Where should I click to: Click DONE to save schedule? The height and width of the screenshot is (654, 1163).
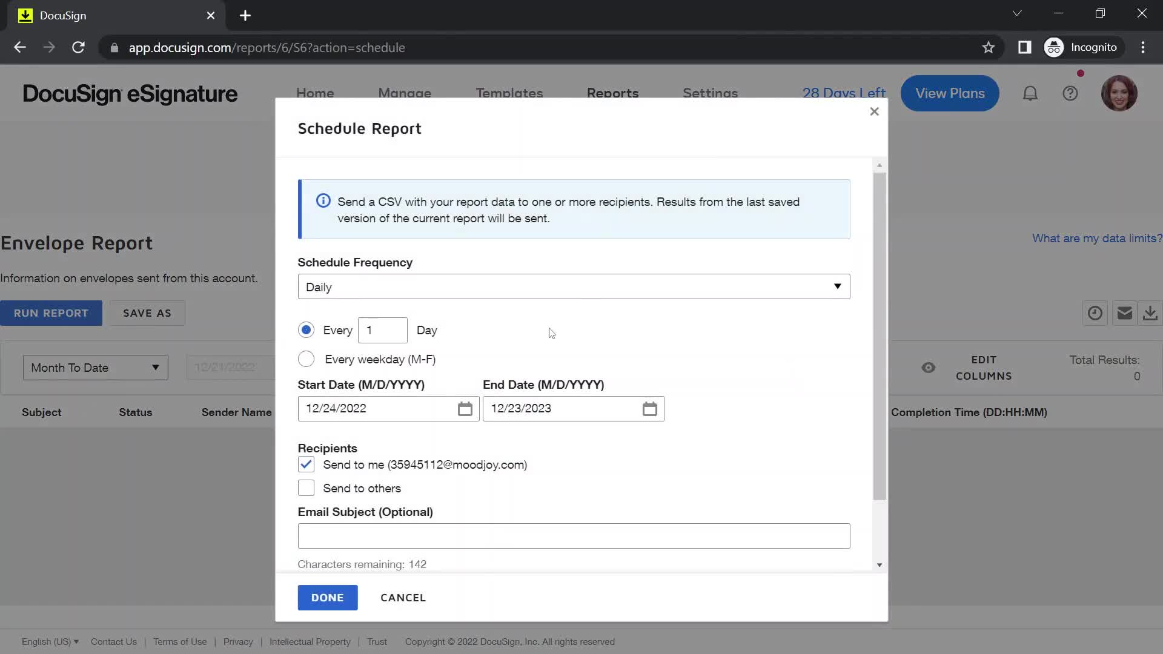[x=328, y=598]
